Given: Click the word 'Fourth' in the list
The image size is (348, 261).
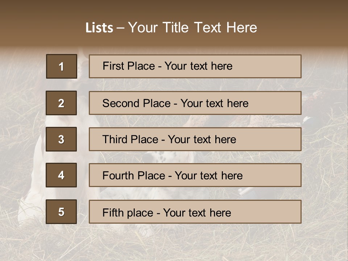Looking at the screenshot, I should (116, 176).
